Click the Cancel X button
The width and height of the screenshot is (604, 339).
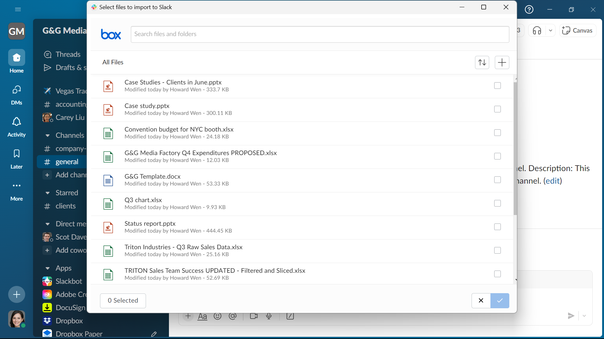[480, 300]
